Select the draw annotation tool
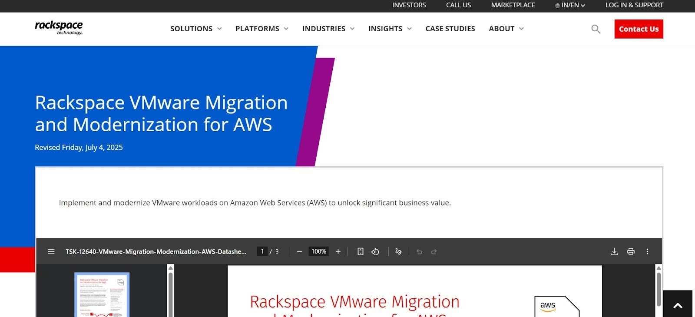This screenshot has width=695, height=317. [398, 251]
